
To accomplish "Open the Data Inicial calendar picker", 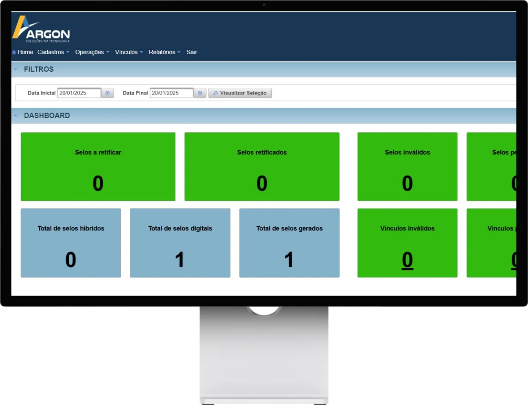I will coord(107,93).
